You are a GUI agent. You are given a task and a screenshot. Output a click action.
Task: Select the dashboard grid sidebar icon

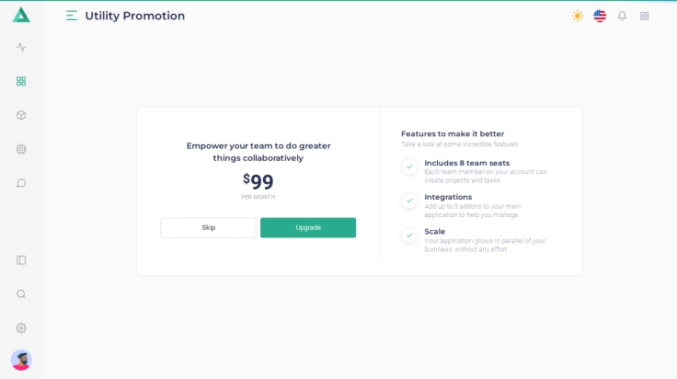(x=21, y=81)
